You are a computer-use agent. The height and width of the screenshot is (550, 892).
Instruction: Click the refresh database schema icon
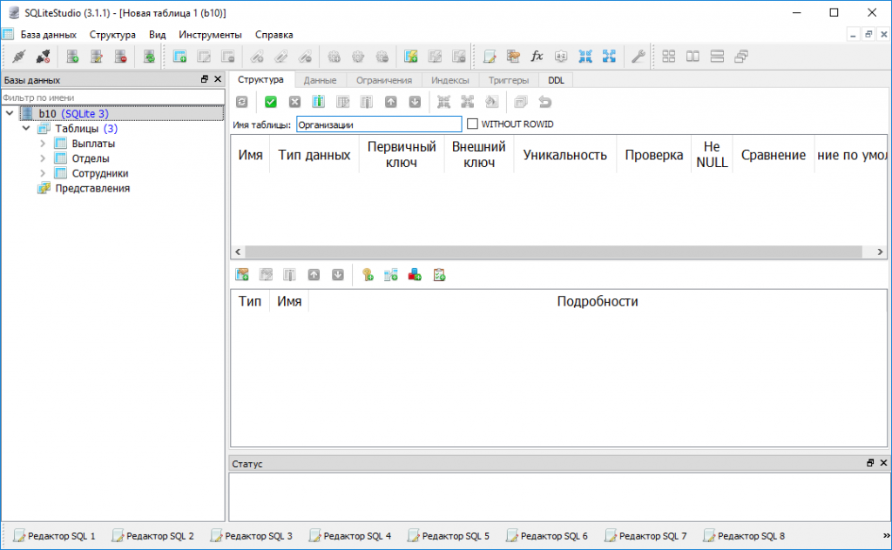click(x=149, y=57)
